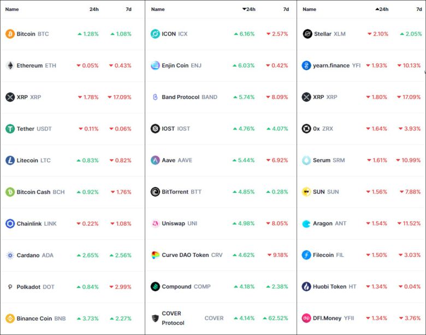Click the Bitcoin orange logo icon
This screenshot has width=426, height=335.
(10, 34)
